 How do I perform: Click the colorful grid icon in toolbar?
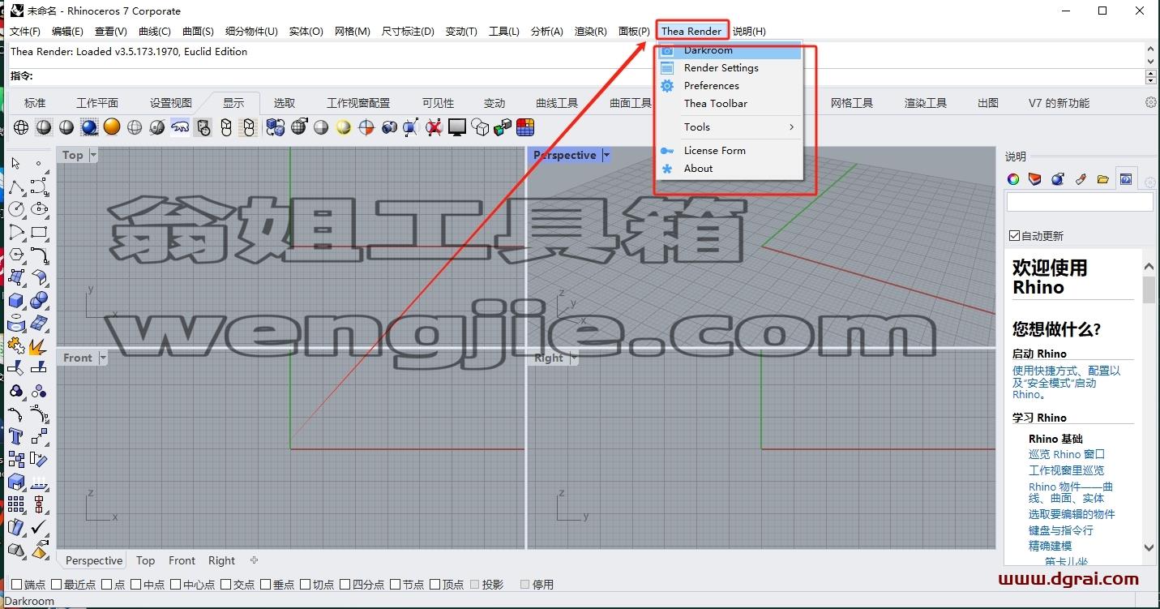click(x=525, y=127)
